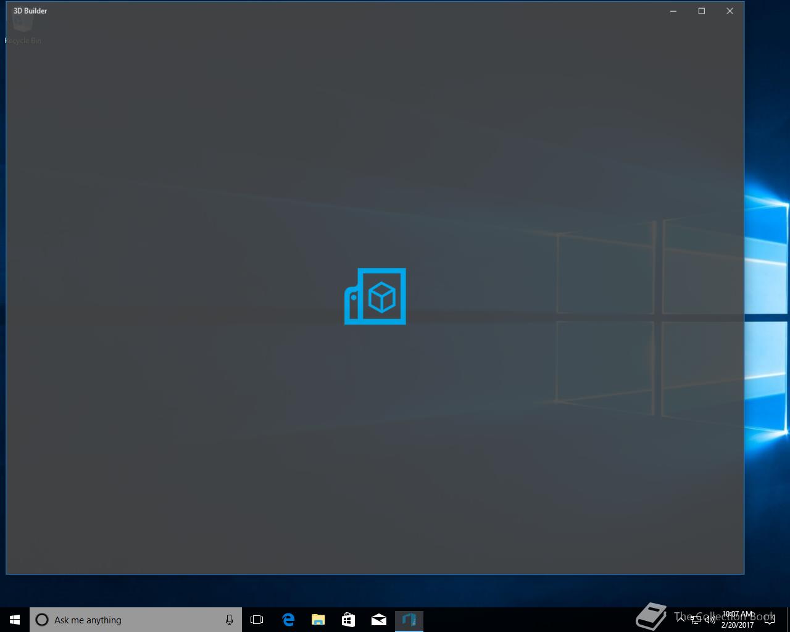
Task: Open the Windows Store taskbar icon
Action: click(x=348, y=620)
